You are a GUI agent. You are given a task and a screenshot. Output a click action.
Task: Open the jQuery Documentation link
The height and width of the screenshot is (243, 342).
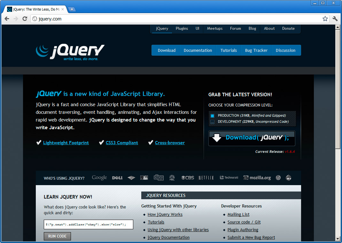[168, 237]
